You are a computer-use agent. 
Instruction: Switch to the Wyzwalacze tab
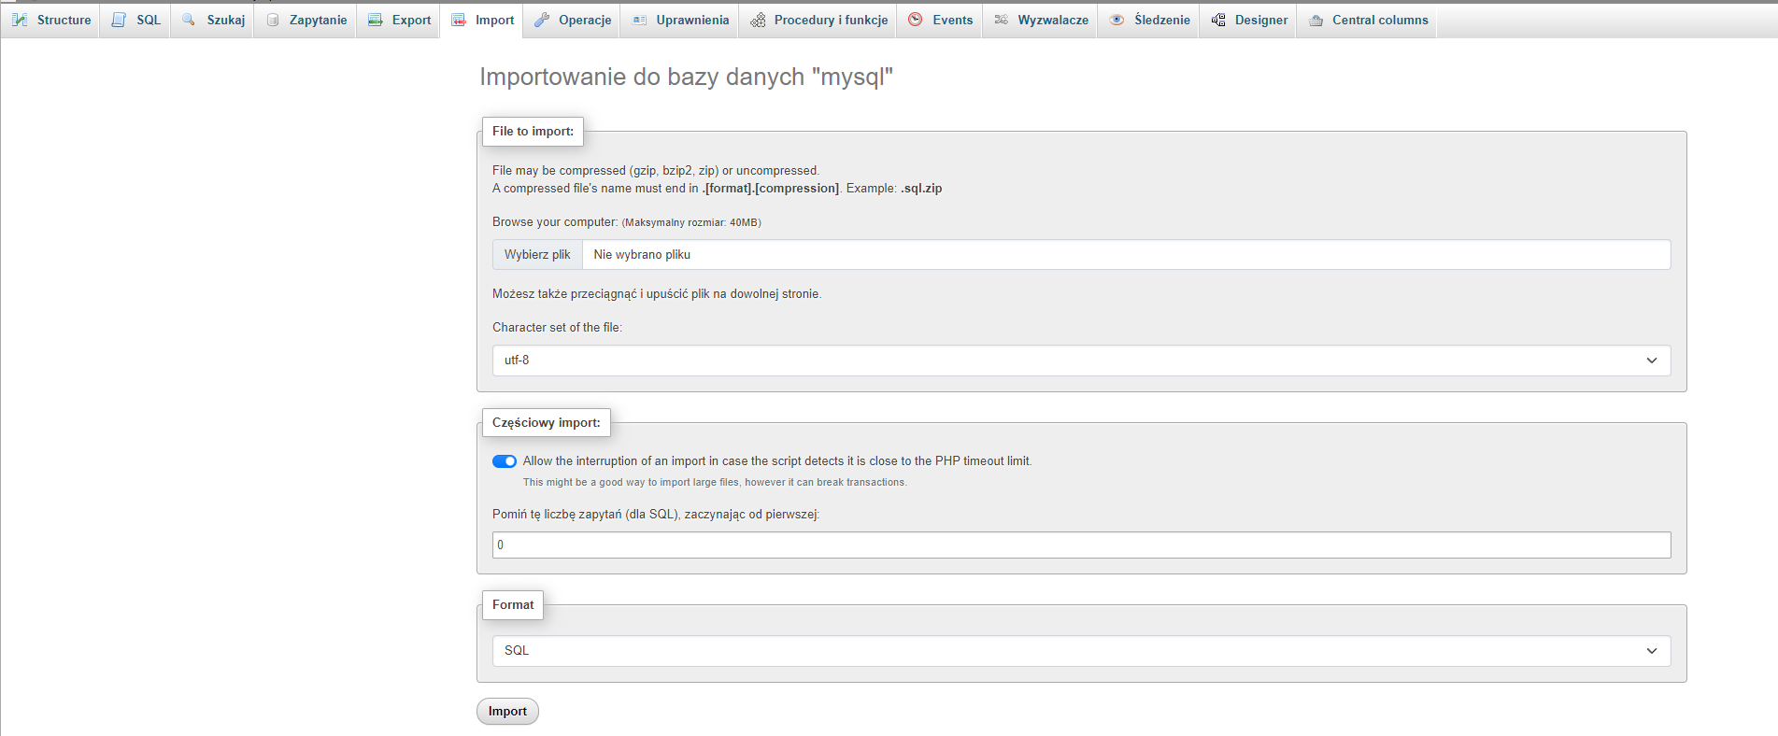[x=1052, y=20]
